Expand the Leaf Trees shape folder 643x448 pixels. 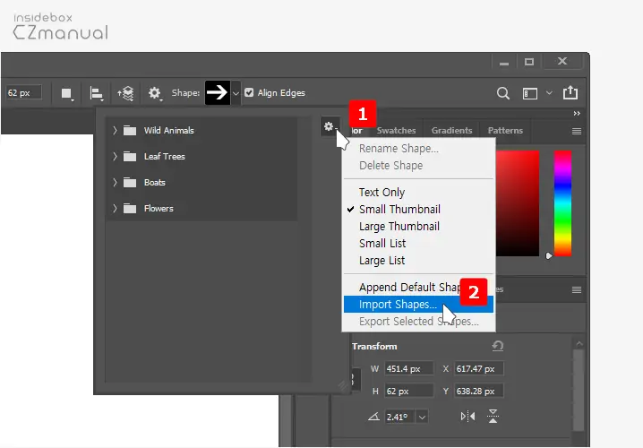(x=115, y=157)
